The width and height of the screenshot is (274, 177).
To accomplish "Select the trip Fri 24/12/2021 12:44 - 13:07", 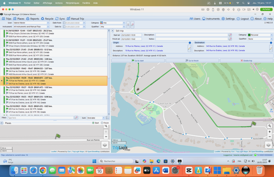I will (x=54, y=33).
